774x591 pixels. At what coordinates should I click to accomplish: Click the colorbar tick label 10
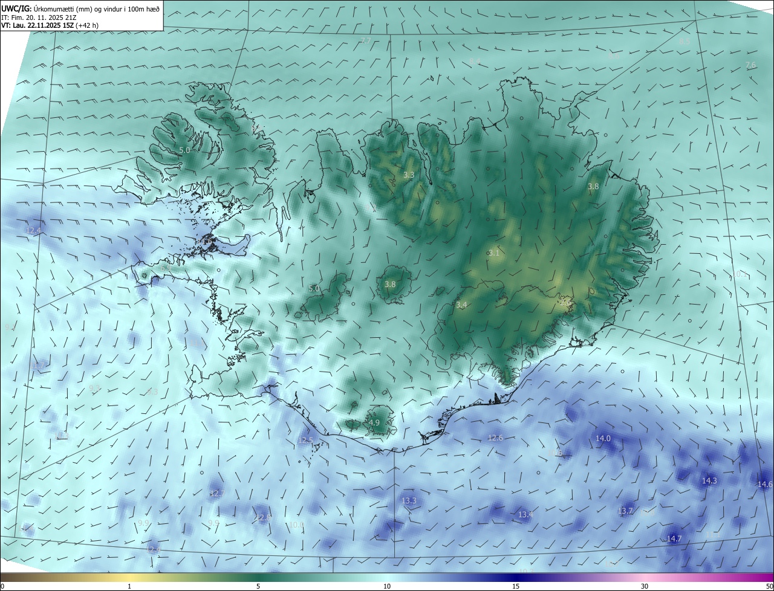click(387, 586)
